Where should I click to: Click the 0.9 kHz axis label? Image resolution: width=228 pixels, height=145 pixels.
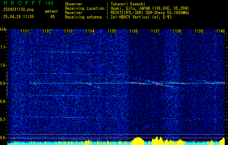[x=3, y=83]
